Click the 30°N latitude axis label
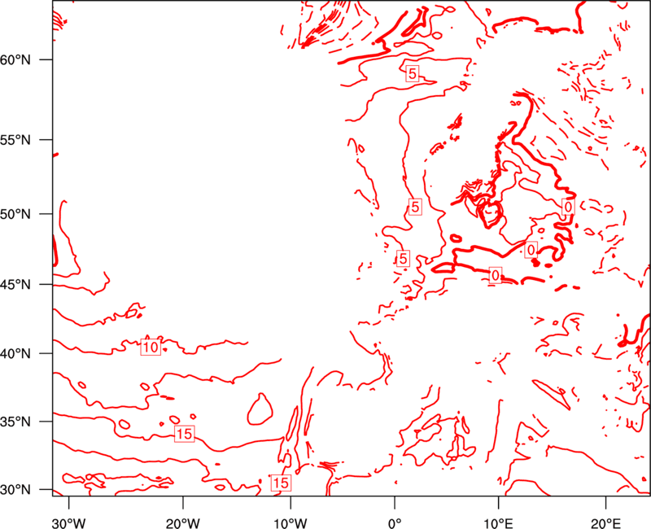Viewport: 651px width, 529px height. click(15, 490)
